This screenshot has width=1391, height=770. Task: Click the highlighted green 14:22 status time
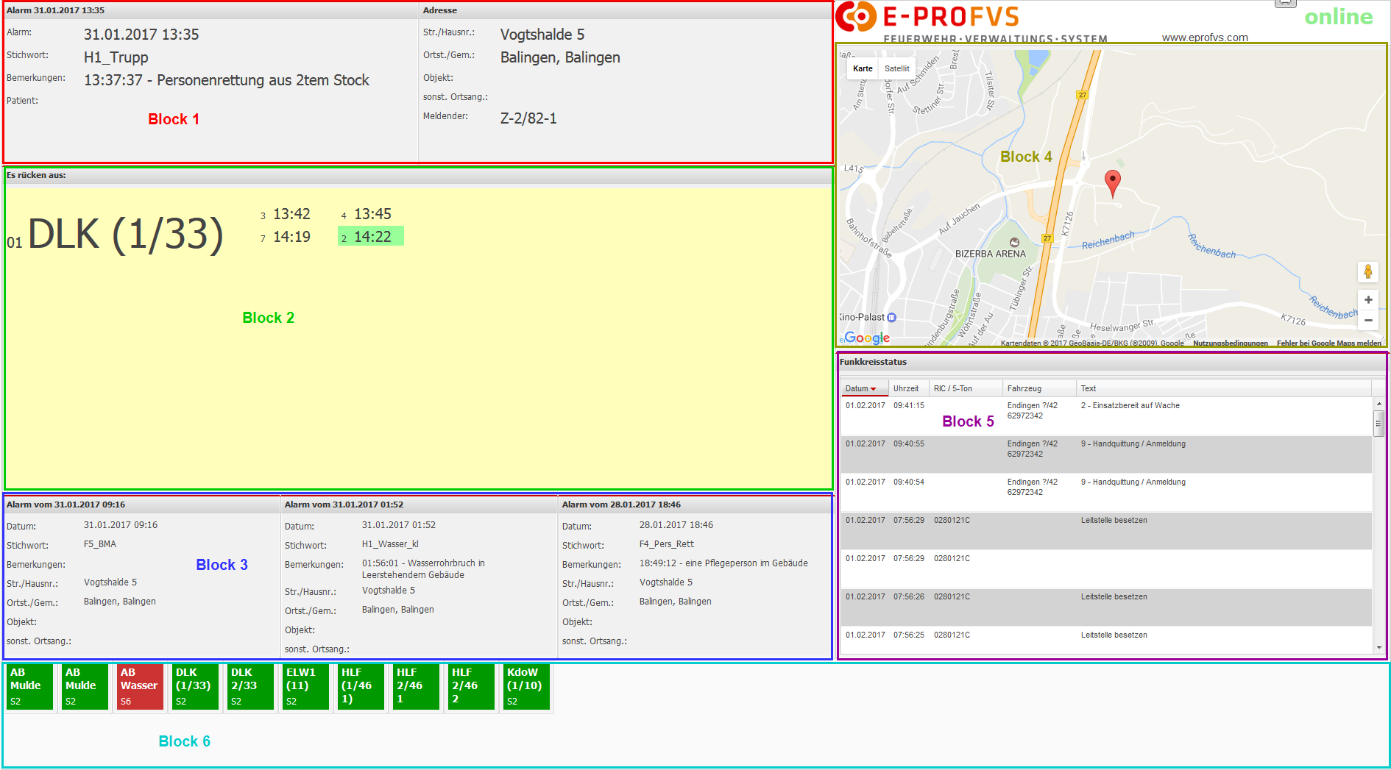tap(372, 237)
